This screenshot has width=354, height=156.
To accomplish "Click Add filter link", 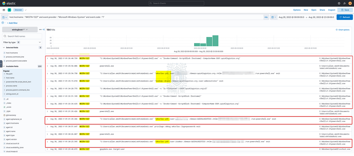I will coord(12,23).
